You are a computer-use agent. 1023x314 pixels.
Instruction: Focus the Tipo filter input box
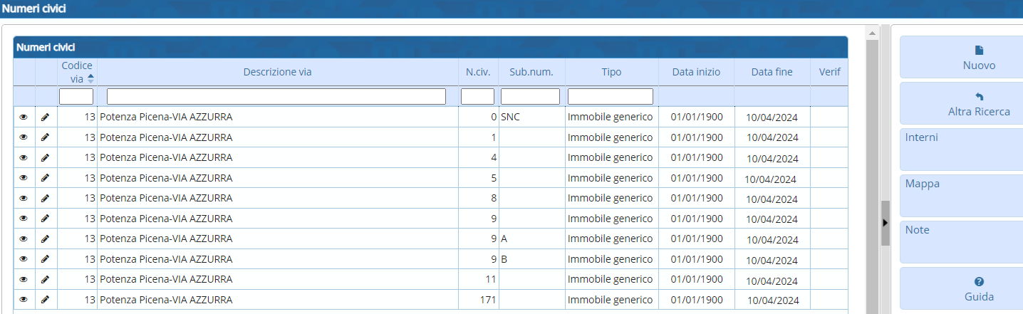[x=610, y=96]
